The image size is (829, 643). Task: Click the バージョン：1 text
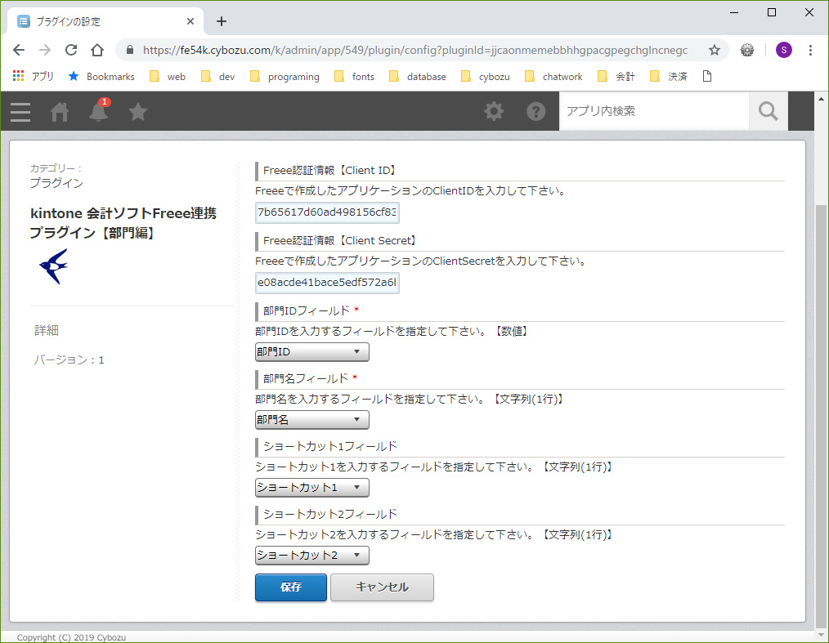click(69, 359)
